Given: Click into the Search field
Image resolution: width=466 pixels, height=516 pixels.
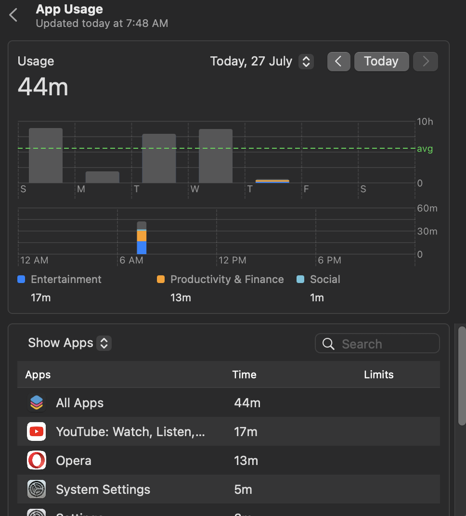Looking at the screenshot, I should (x=377, y=344).
